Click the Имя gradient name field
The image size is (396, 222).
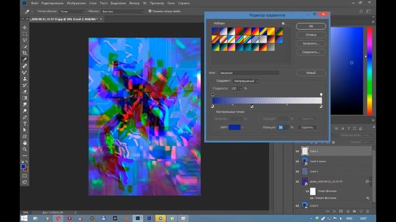pos(249,73)
